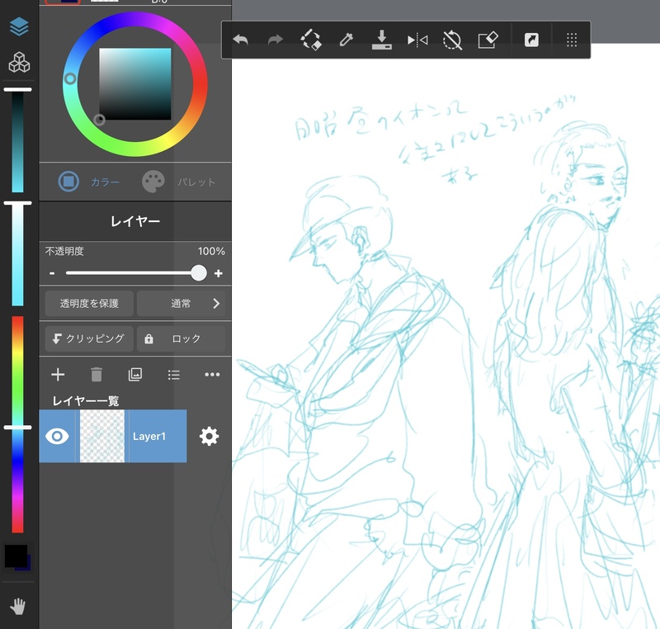Toggle the select-erase tool in toolbar
660x629 pixels.
click(x=311, y=40)
